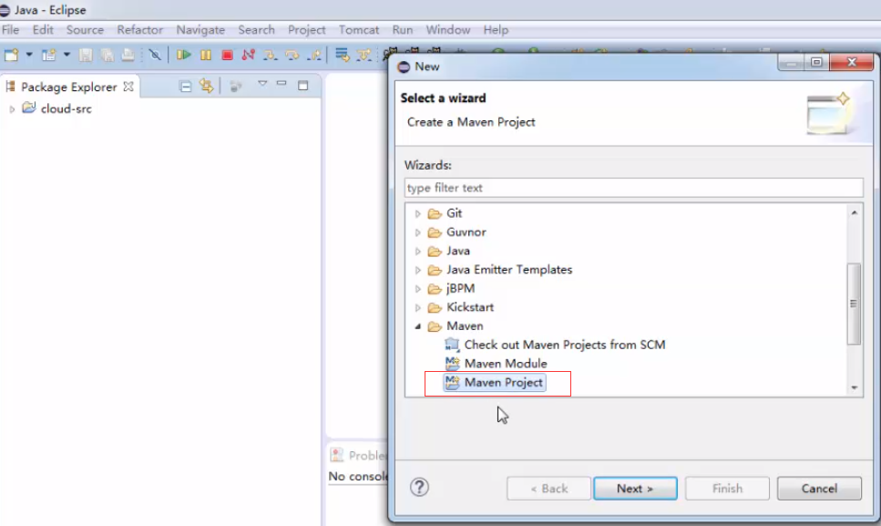
Task: Expand the Git wizard folder
Action: tap(417, 213)
